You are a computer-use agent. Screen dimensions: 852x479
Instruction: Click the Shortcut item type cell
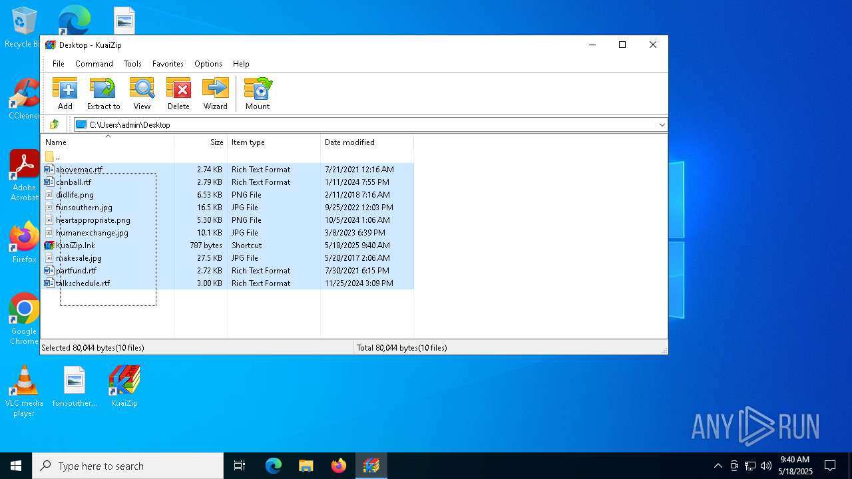click(x=246, y=245)
